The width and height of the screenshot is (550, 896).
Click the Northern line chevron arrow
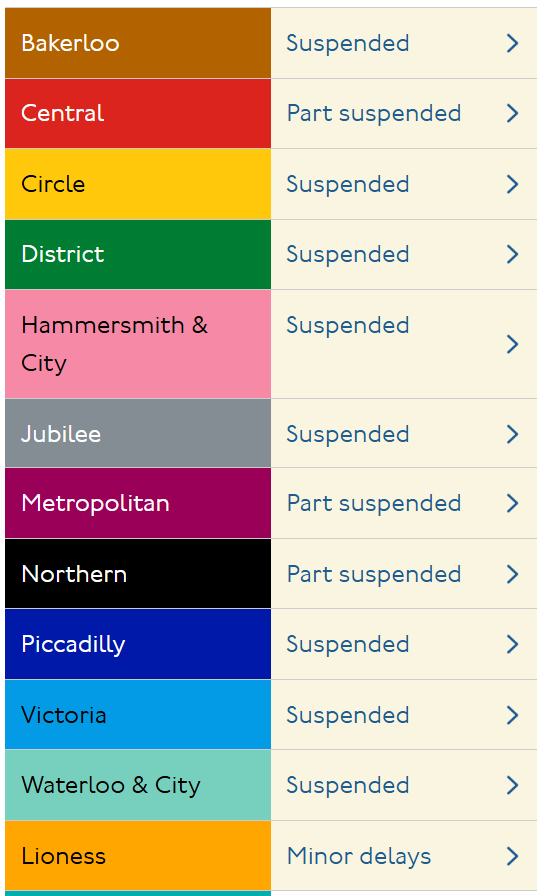pos(512,574)
